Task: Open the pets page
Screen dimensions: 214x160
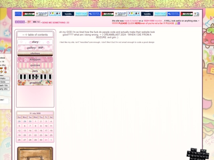Action: 35,71
